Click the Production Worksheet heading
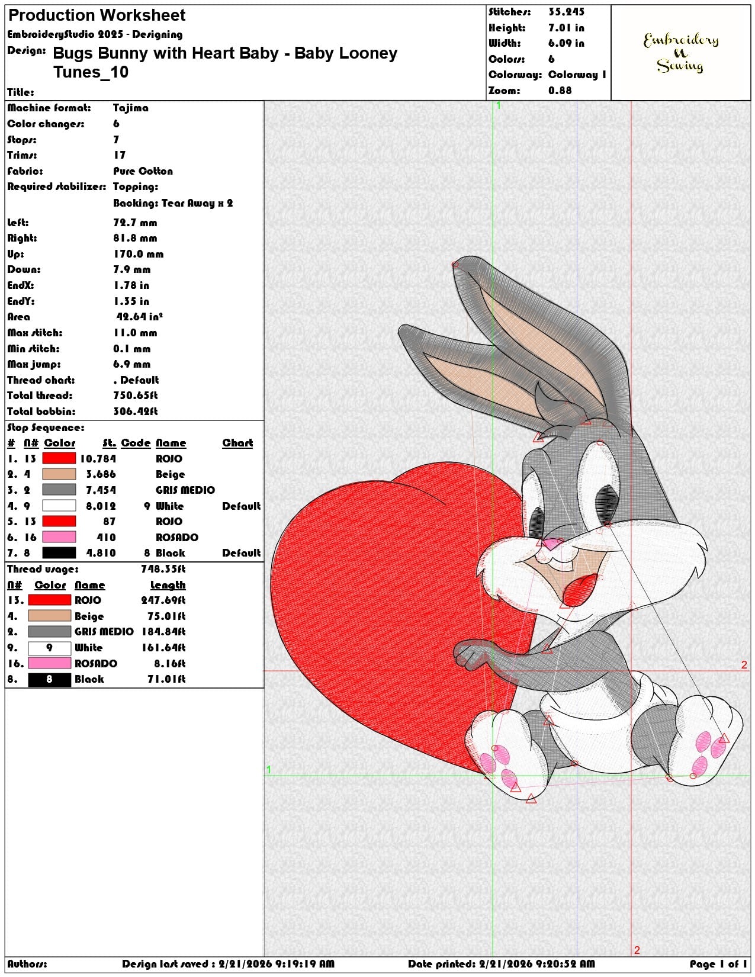 97,15
